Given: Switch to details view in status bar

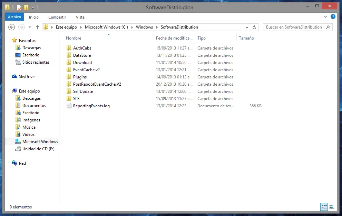Looking at the screenshot, I should 324,207.
